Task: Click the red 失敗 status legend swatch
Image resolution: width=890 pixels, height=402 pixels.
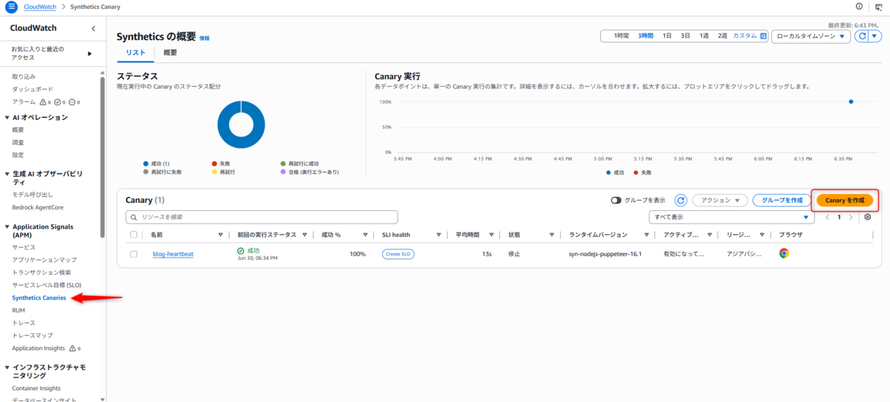Action: point(214,164)
